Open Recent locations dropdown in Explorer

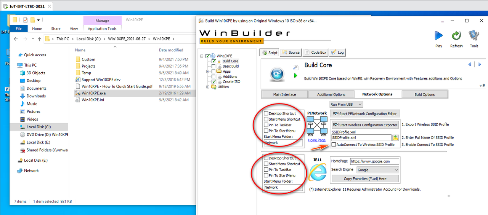33,39
